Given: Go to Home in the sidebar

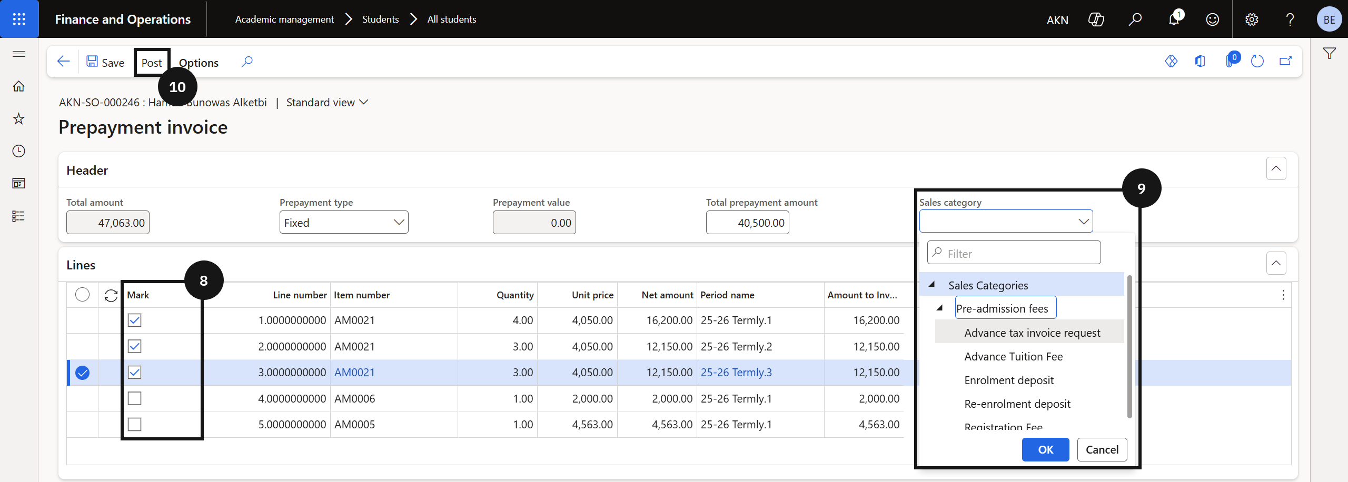Looking at the screenshot, I should (19, 86).
